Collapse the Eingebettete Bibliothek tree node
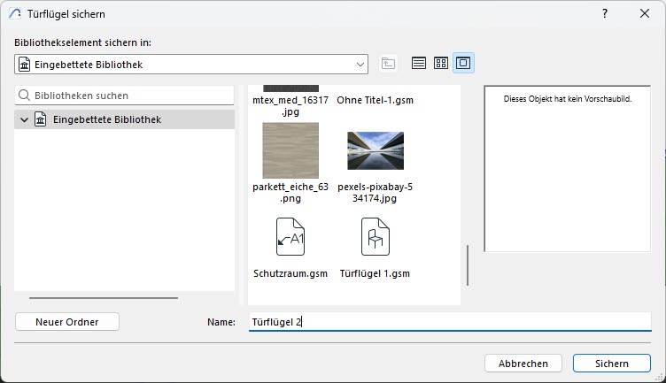This screenshot has height=383, width=666. [x=24, y=120]
